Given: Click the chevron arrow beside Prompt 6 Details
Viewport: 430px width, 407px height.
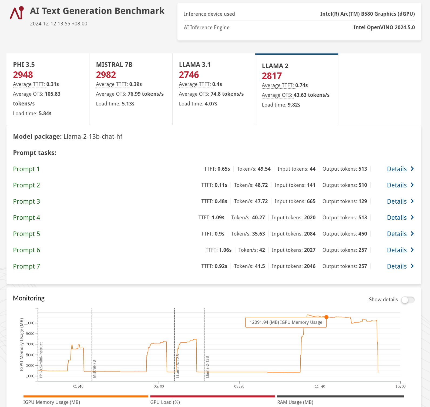Looking at the screenshot, I should (412, 250).
